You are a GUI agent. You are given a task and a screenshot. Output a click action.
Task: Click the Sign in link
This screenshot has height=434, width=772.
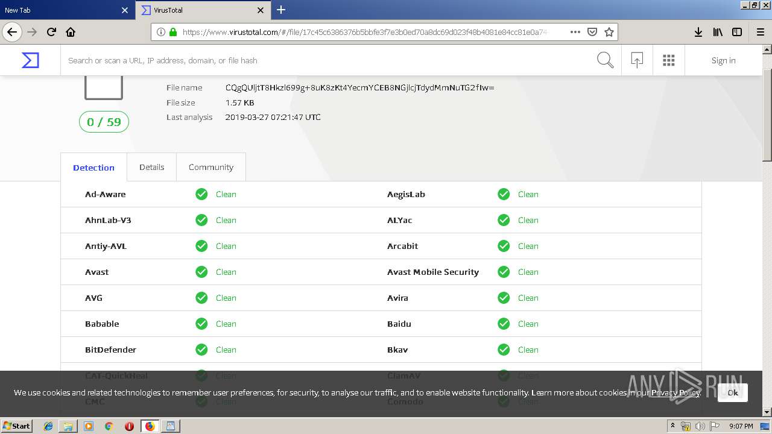tap(723, 60)
